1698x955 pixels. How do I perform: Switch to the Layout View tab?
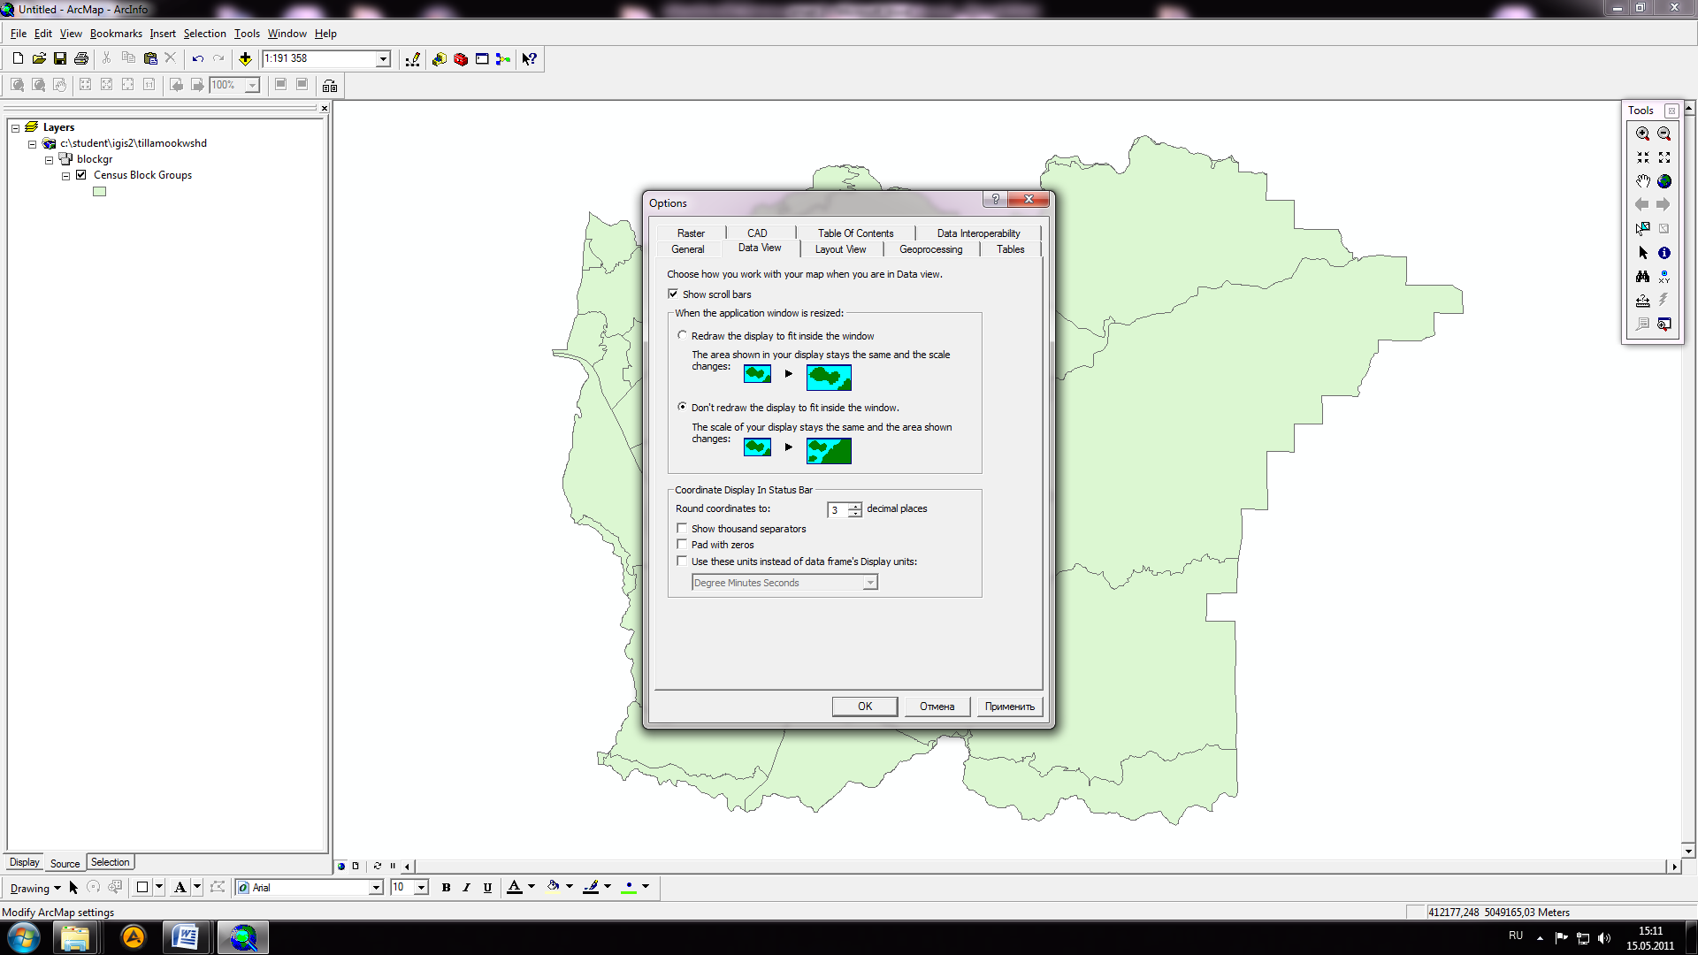[840, 249]
